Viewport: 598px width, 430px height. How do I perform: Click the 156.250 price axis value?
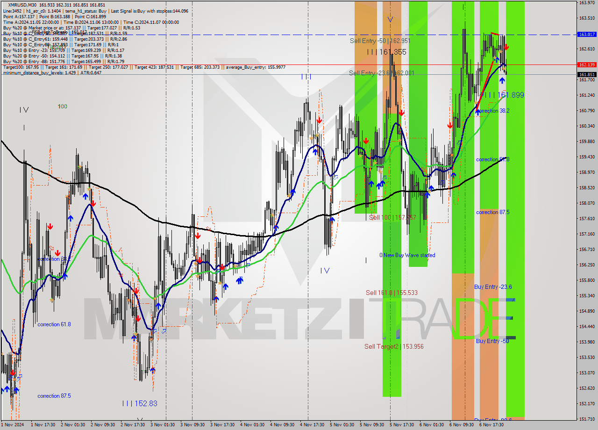pyautogui.click(x=587, y=265)
